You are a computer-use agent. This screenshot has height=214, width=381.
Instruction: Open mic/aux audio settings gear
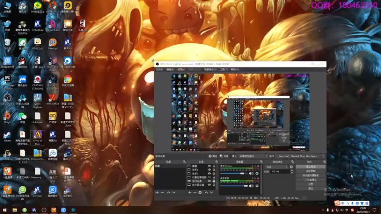click(x=257, y=174)
